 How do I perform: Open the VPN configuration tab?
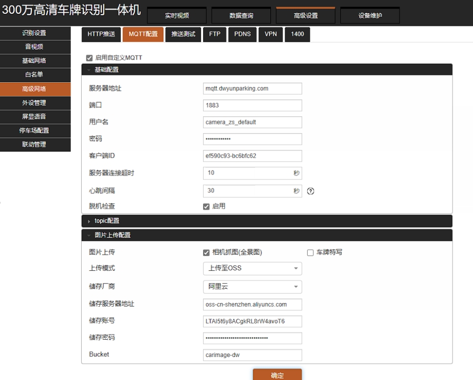270,34
